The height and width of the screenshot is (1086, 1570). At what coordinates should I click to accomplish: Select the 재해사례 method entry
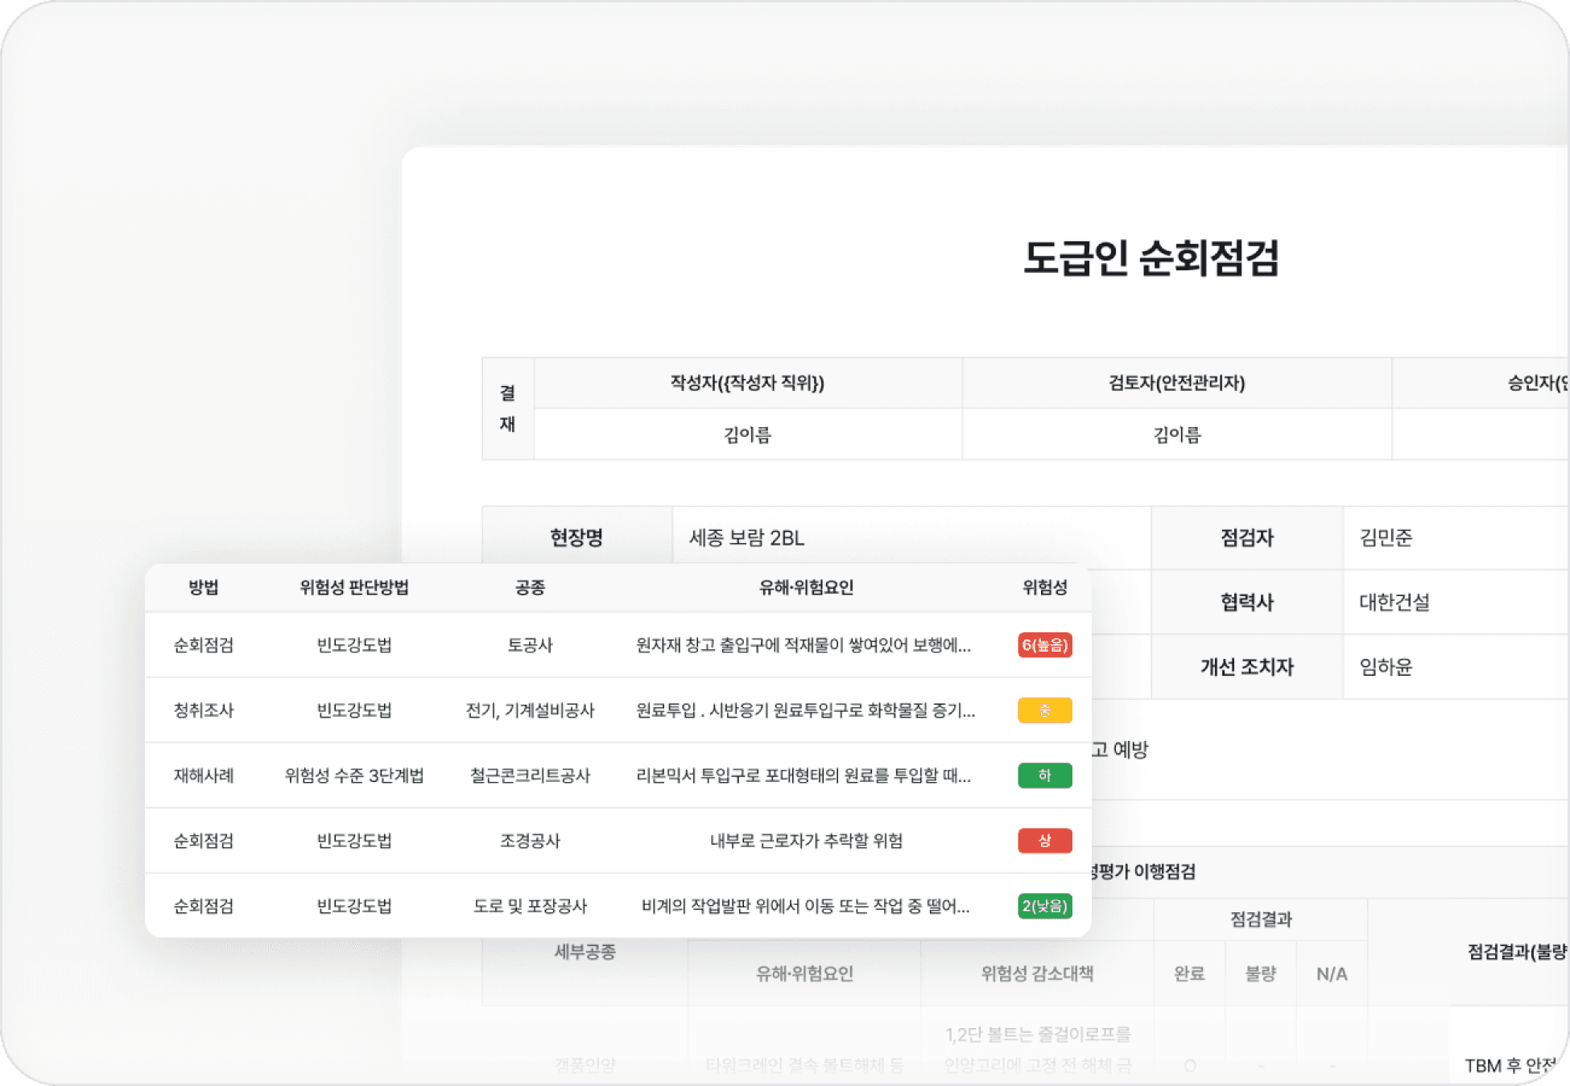pos(202,775)
